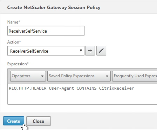Open the ReceiverSelfService Action dropdown

(x=46, y=51)
